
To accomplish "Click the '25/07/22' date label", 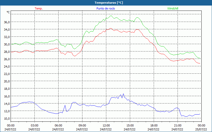I will click(201, 129).
